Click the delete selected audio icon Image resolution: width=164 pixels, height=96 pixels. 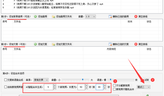(x=110, y=16)
